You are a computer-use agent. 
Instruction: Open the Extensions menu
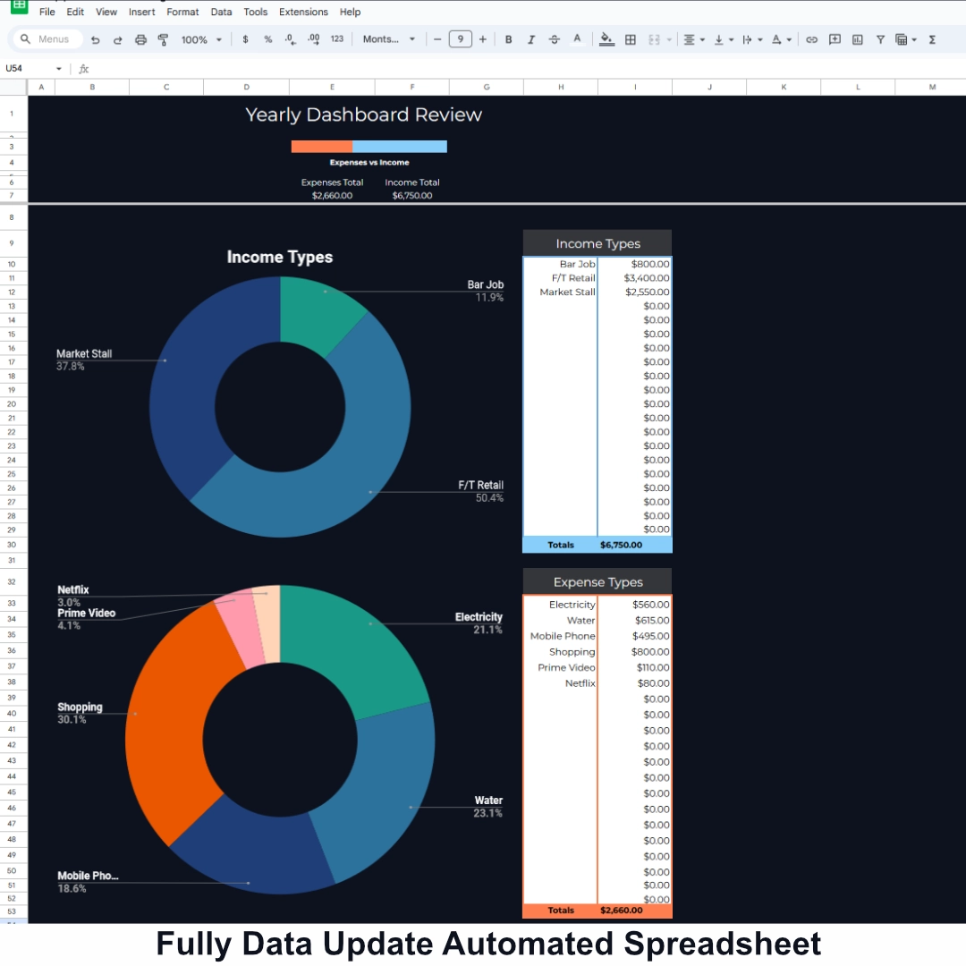click(303, 12)
